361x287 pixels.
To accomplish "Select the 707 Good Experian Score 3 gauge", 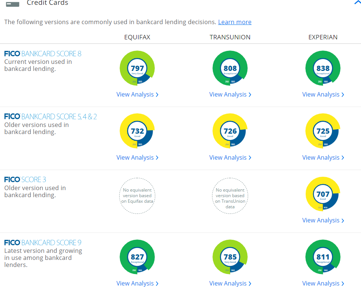I will pos(323,193).
